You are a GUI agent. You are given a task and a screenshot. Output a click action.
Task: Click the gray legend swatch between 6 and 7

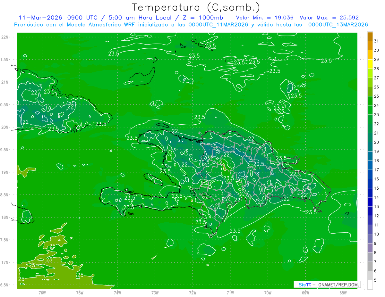[370, 266]
